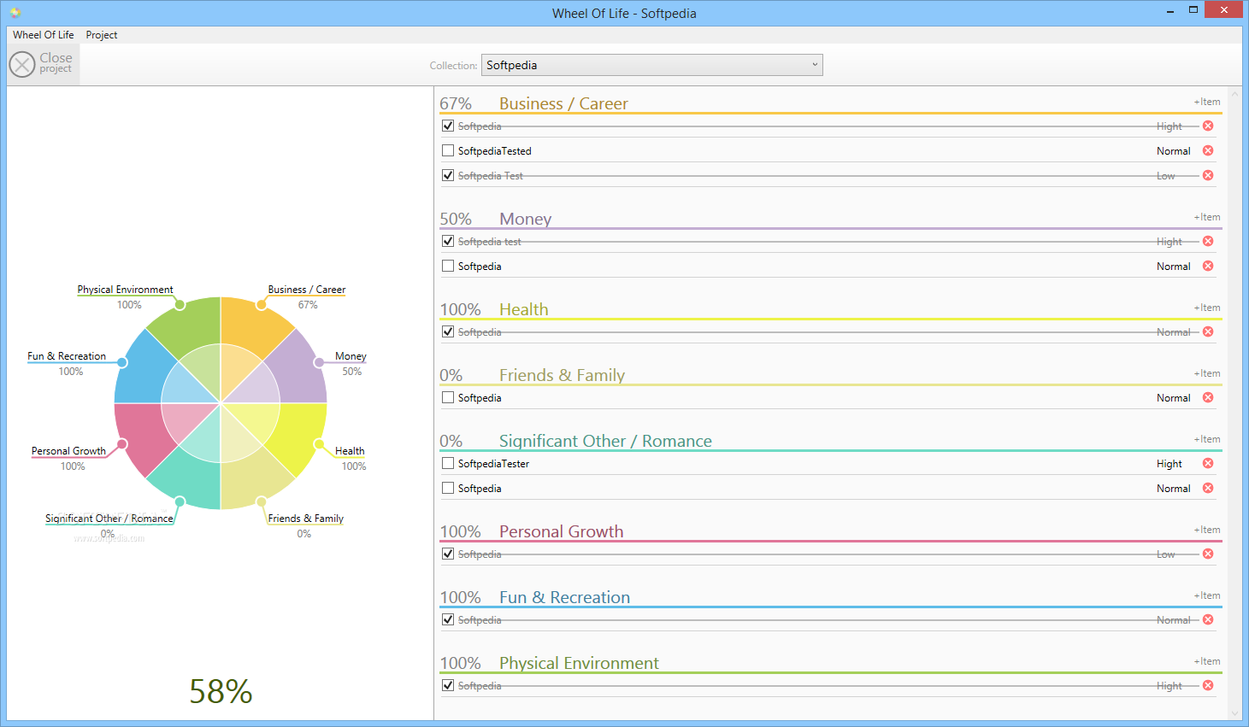Check the SoftpediaTested item
The image size is (1249, 727).
point(448,150)
